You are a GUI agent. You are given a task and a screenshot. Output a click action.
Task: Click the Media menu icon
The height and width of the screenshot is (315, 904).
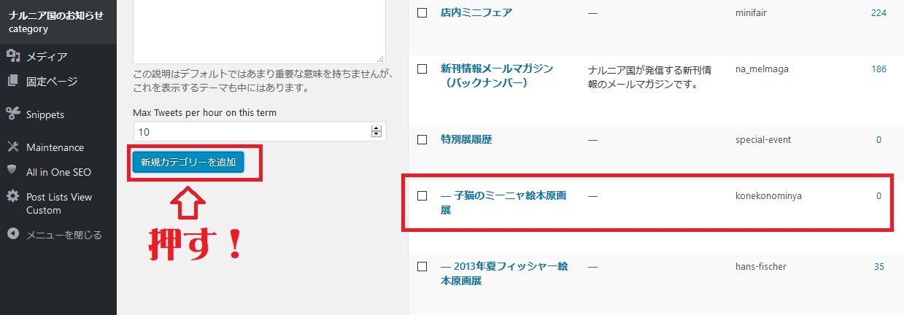[12, 55]
